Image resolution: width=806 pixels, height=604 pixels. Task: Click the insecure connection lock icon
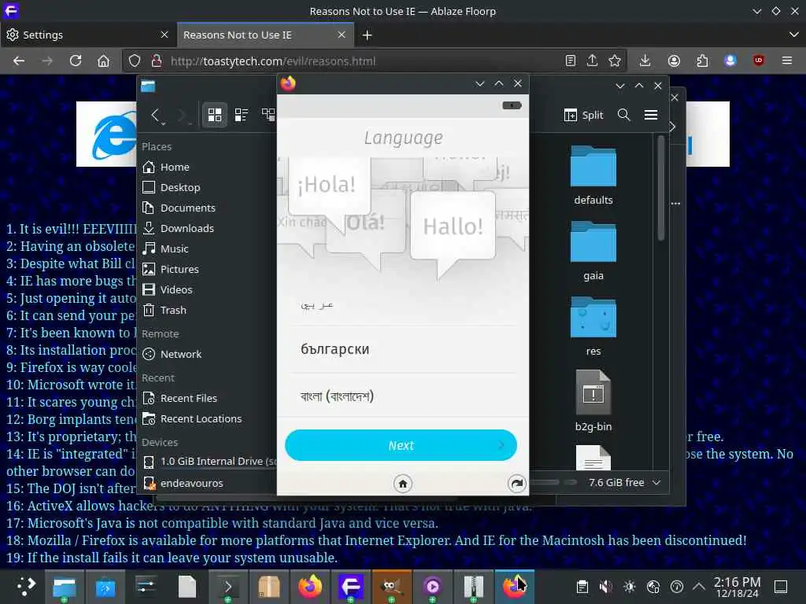pyautogui.click(x=157, y=61)
